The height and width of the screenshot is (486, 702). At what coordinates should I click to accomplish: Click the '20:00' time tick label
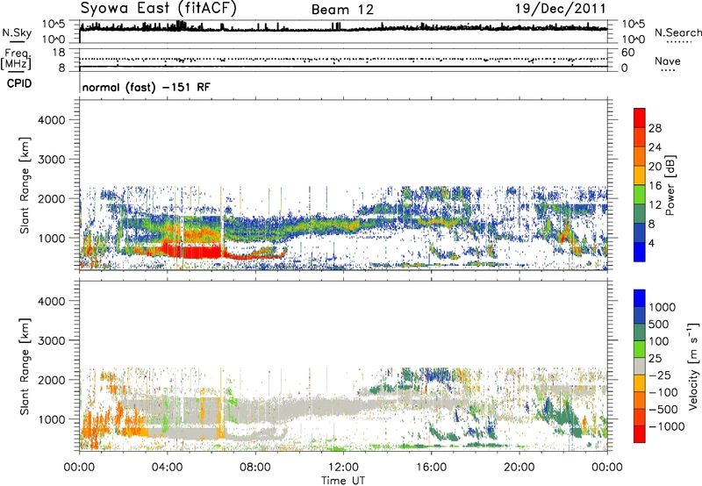pyautogui.click(x=519, y=468)
